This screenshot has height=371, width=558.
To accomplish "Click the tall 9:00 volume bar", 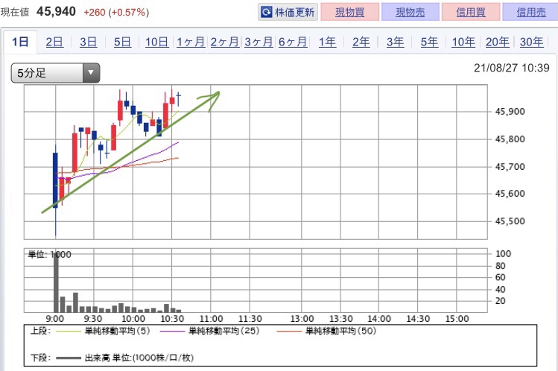I will [56, 283].
